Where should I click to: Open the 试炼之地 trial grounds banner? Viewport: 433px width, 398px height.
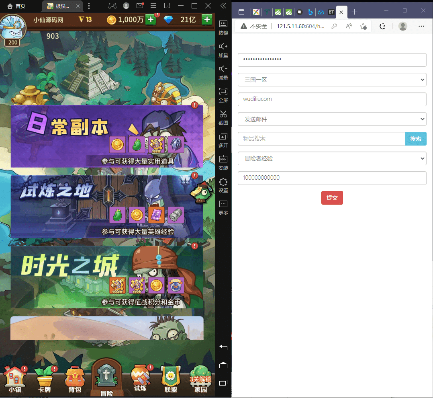tap(107, 207)
